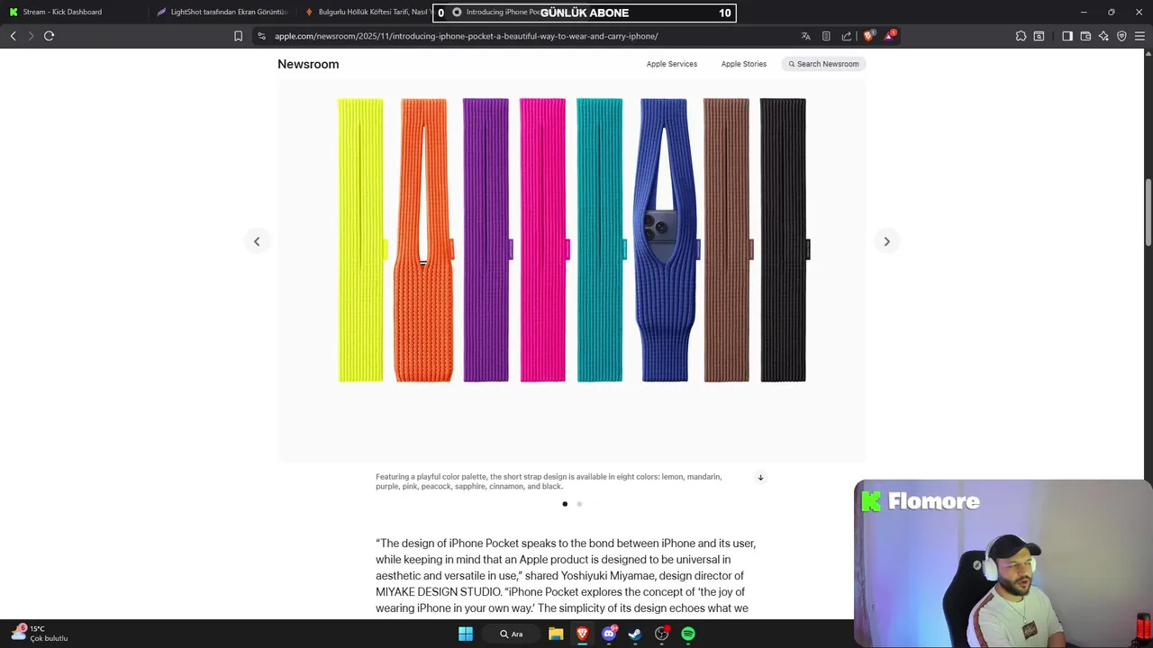Show previous gallery image

pyautogui.click(x=257, y=241)
